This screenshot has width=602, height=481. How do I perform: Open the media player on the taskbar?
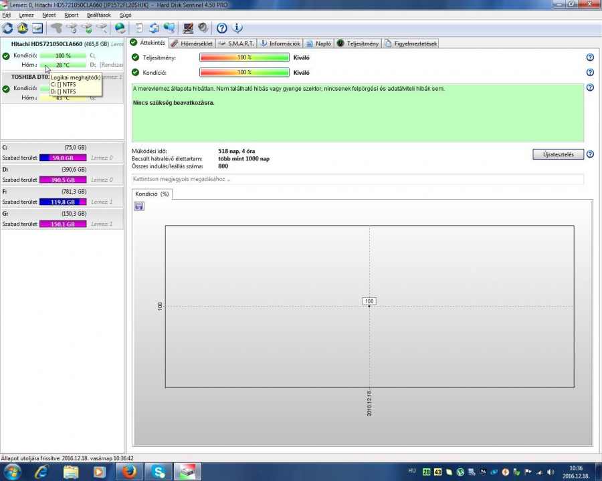(100, 472)
